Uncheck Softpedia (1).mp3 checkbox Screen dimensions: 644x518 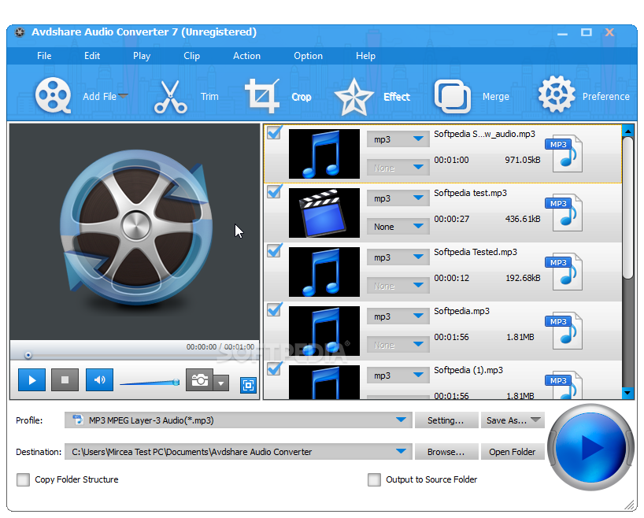(274, 369)
